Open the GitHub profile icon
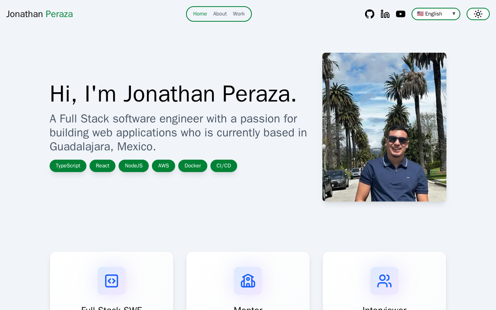Viewport: 496px width, 310px height. (x=370, y=14)
